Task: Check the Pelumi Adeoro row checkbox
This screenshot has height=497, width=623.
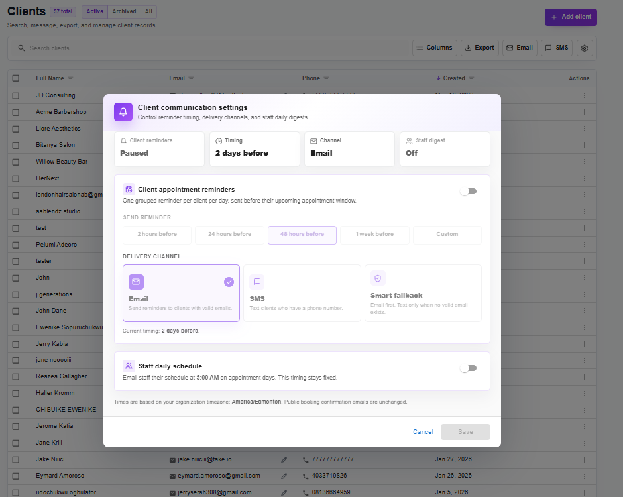Action: (x=16, y=245)
